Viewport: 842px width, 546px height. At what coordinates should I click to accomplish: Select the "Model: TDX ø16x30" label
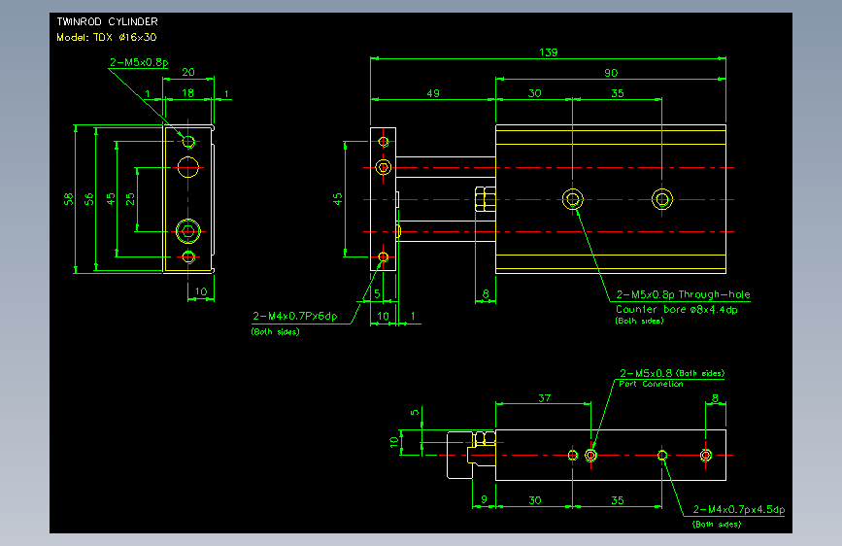coord(106,37)
